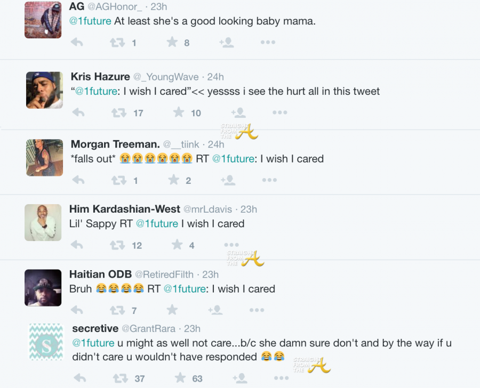
Task: Favorite Haitian ODB's Bruh tweet
Action: 172,310
